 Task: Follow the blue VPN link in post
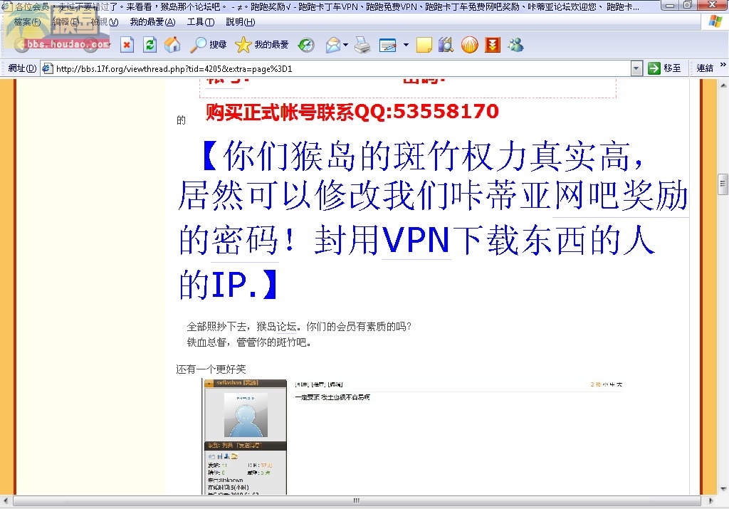tap(416, 240)
